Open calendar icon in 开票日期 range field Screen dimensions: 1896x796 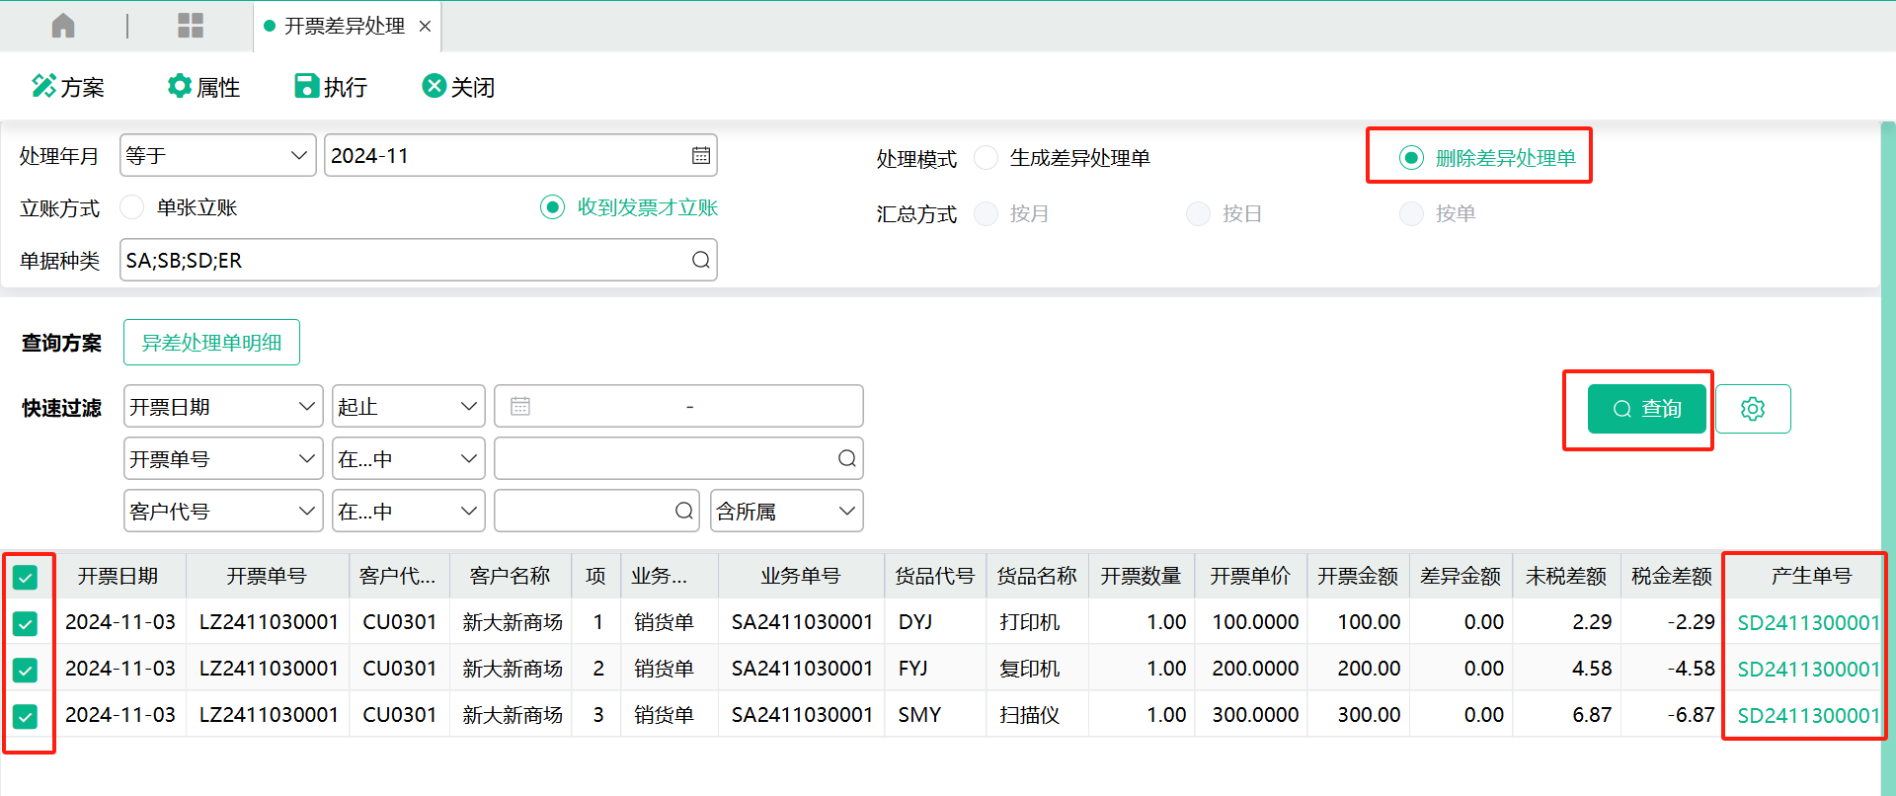click(520, 406)
